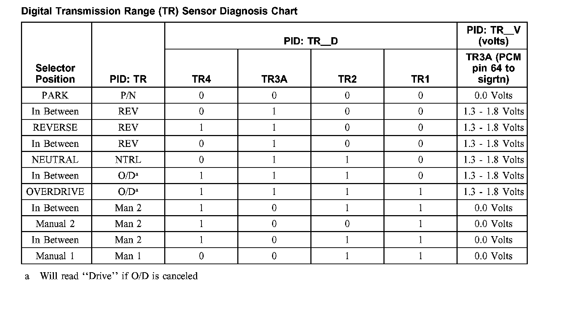
Task: Click the 'PID: TR' column header
Action: (128, 79)
